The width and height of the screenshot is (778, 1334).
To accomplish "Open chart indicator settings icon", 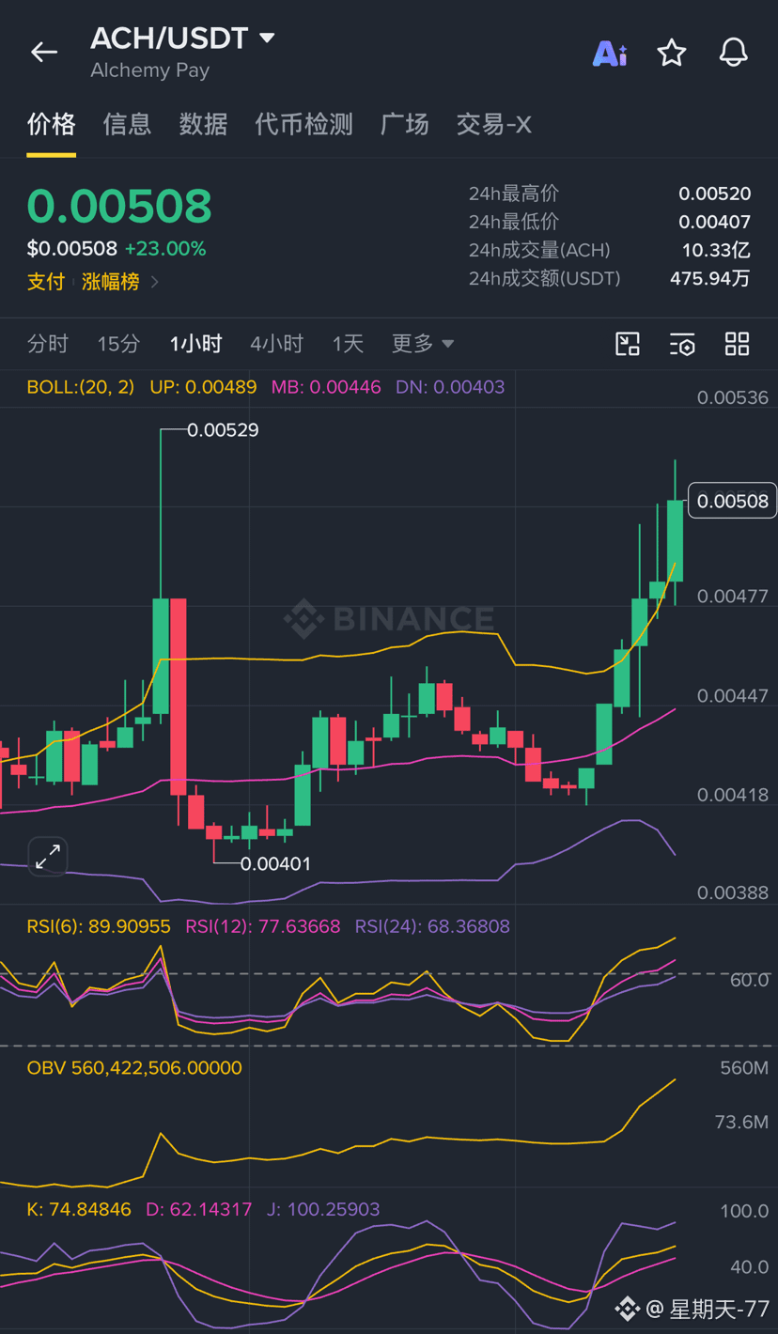I will tap(682, 344).
